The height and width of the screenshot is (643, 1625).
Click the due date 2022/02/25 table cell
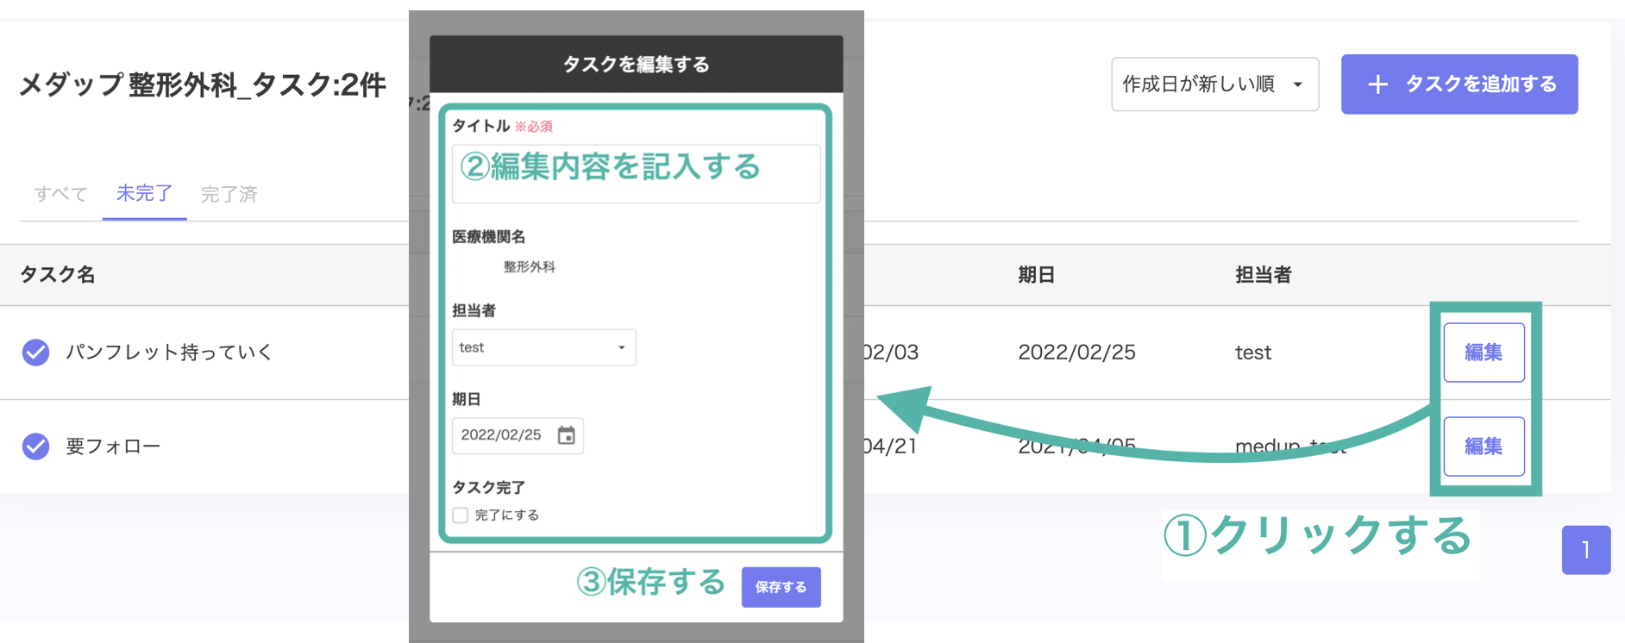[x=1076, y=353]
